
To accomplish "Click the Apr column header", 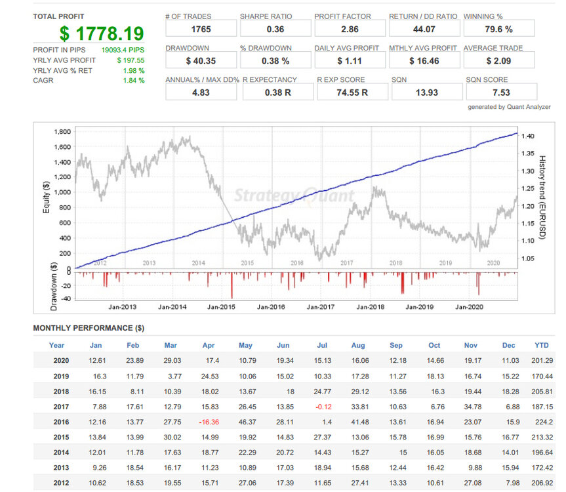I will click(209, 346).
